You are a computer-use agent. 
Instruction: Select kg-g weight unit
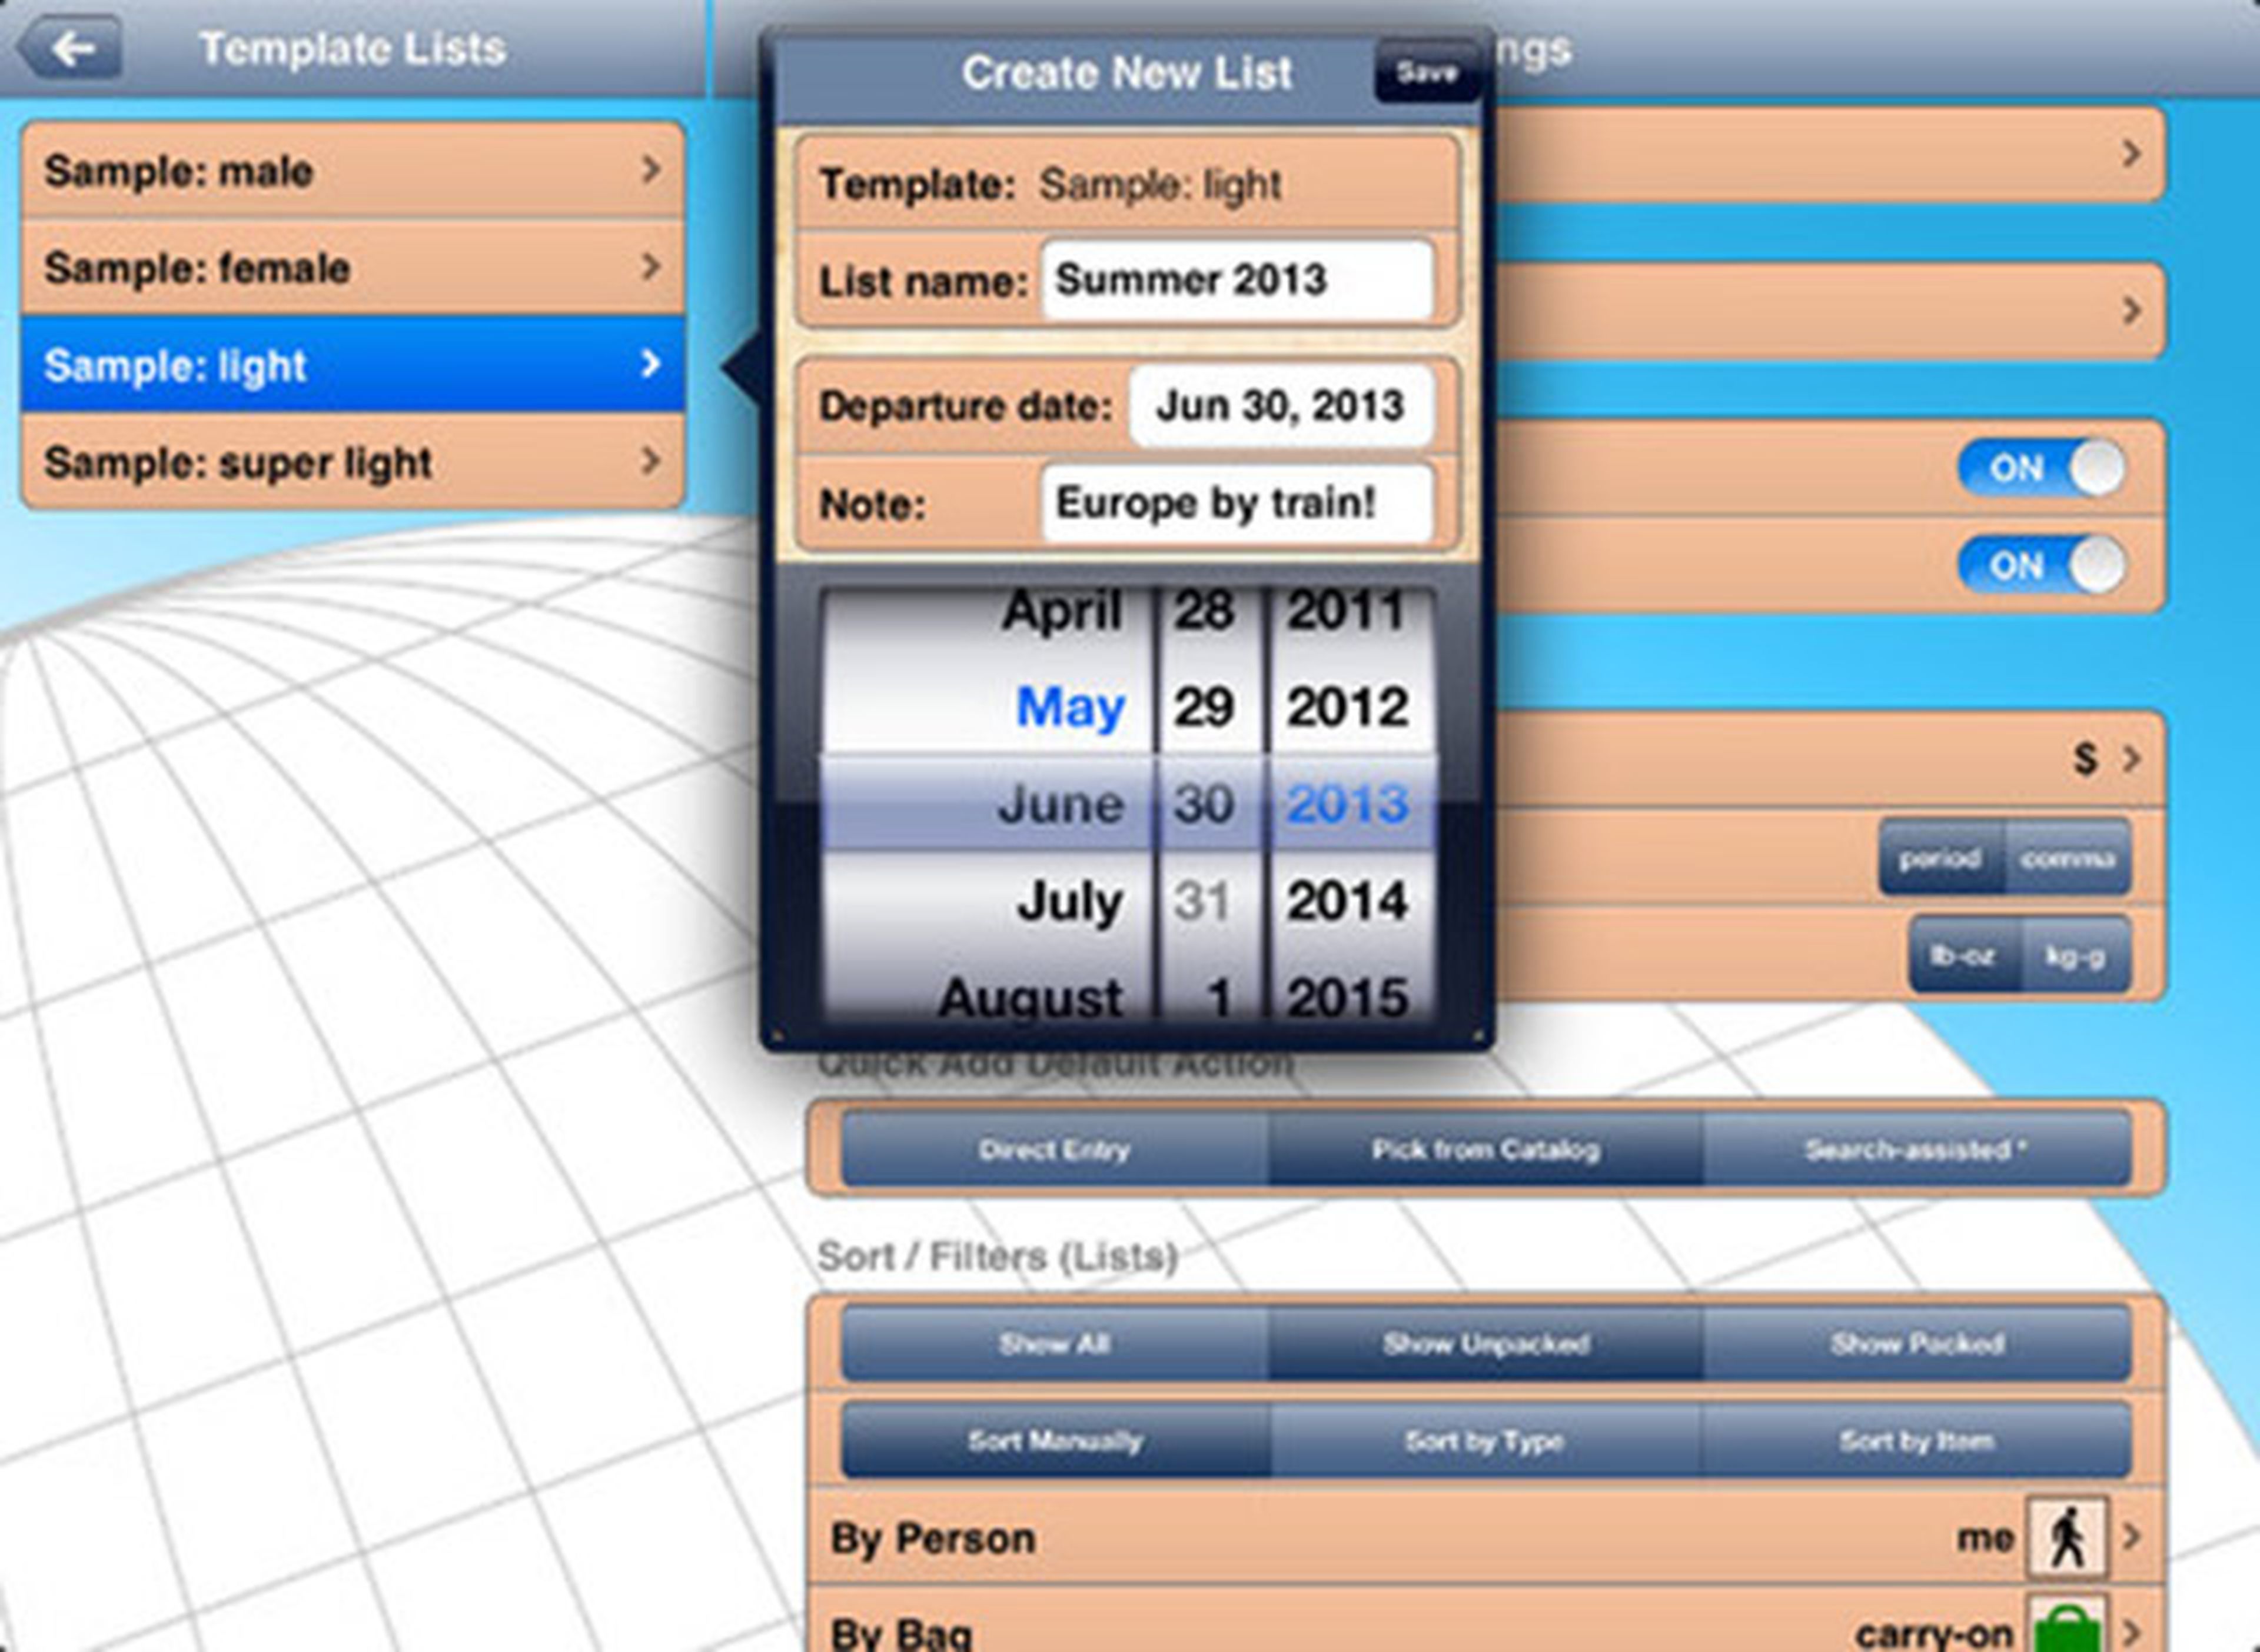click(x=2075, y=956)
